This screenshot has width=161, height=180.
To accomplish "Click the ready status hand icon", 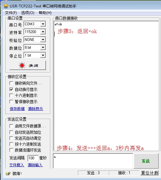I will click(8, 173).
